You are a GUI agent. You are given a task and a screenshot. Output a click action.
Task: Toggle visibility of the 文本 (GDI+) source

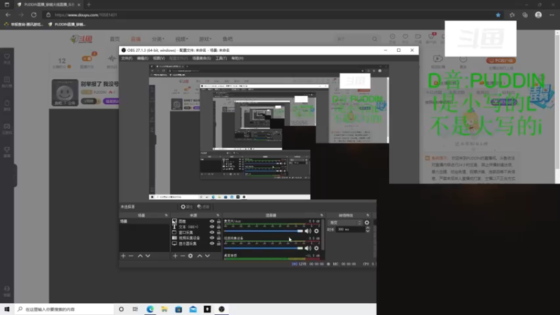pyautogui.click(x=212, y=227)
